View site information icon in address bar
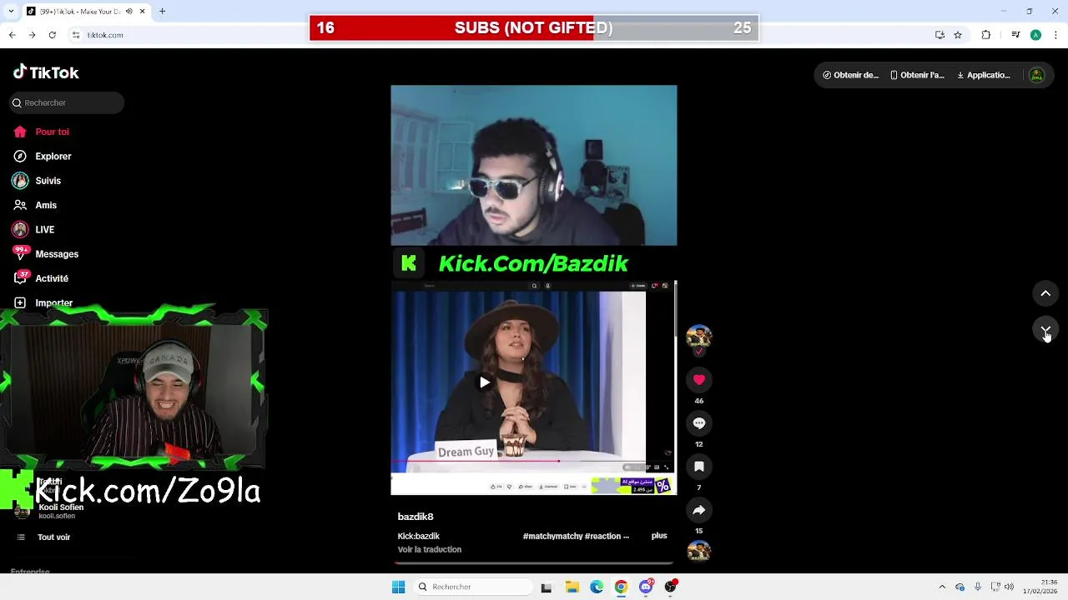Image resolution: width=1068 pixels, height=600 pixels. coord(76,35)
